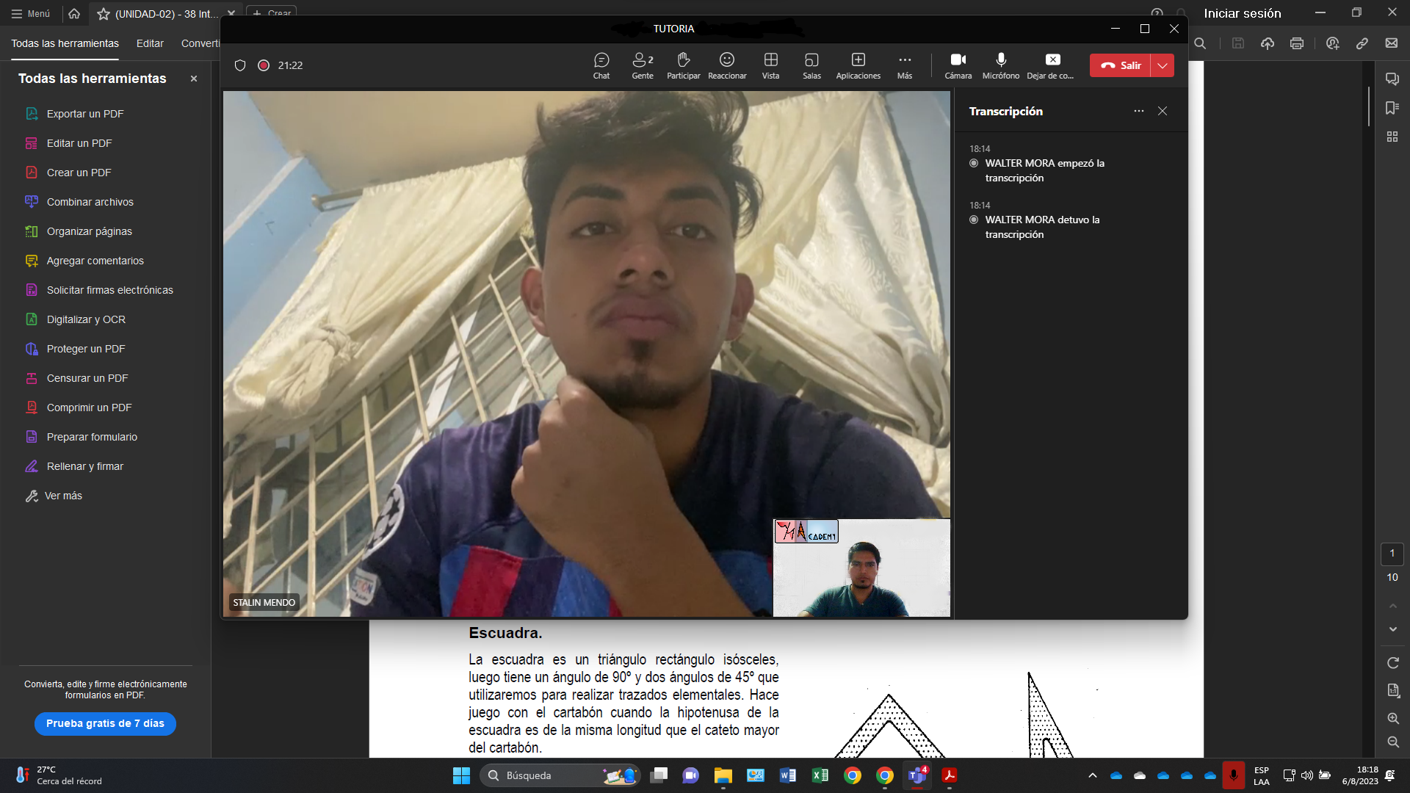Show the Gente participants list
Screen dimensions: 1410x793
point(642,65)
